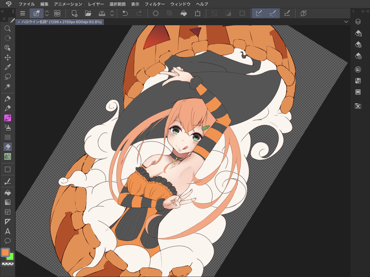Screen dimensions: 370x277
Task: Select the Auto select magic wand tool
Action: (8, 86)
